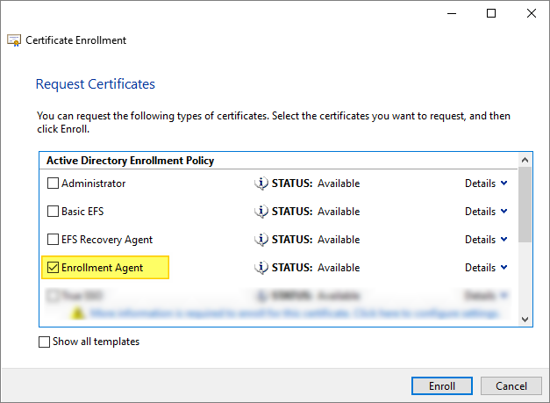Click the Certificate Enrollment title icon
Viewport: 550px width, 403px height.
click(14, 40)
